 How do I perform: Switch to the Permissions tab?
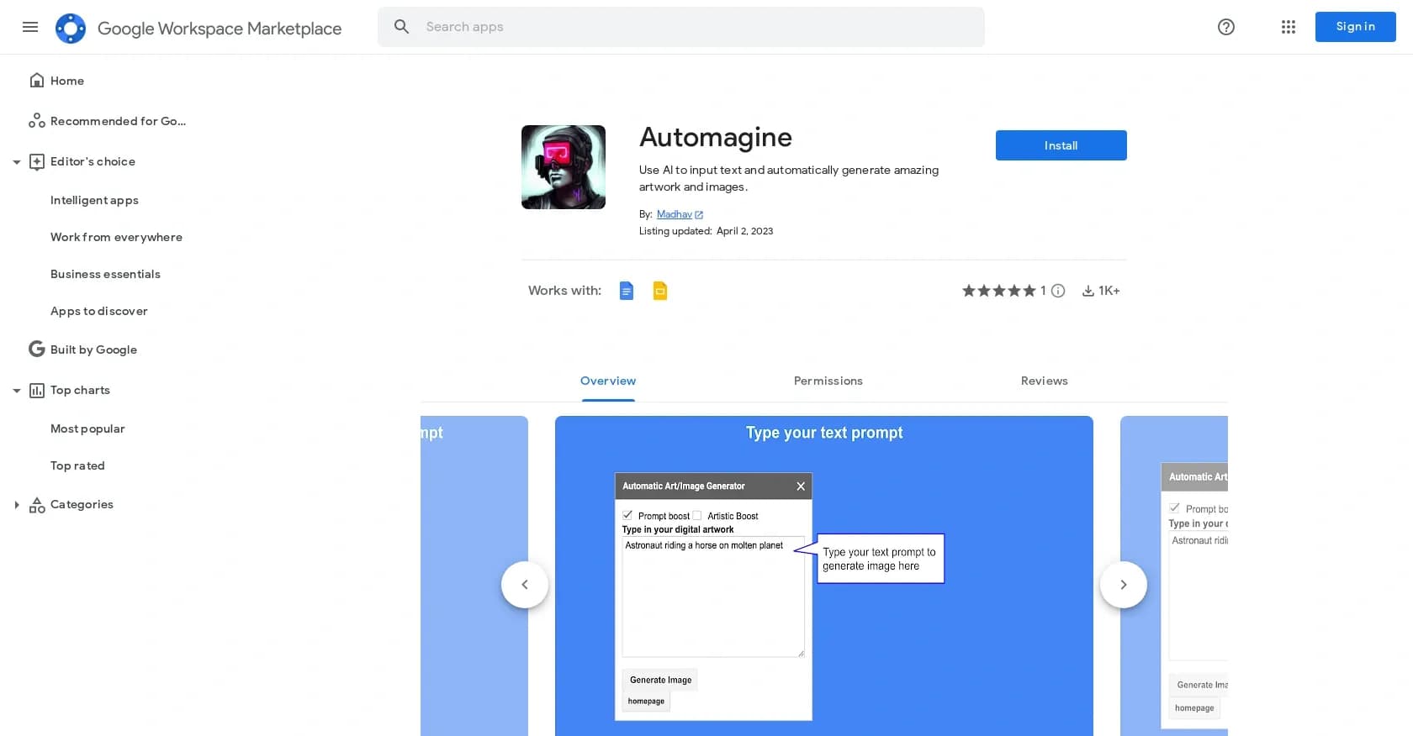click(x=828, y=381)
